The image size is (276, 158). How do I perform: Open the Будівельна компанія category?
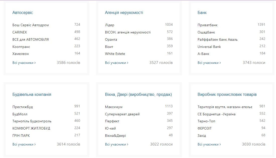[32, 95]
